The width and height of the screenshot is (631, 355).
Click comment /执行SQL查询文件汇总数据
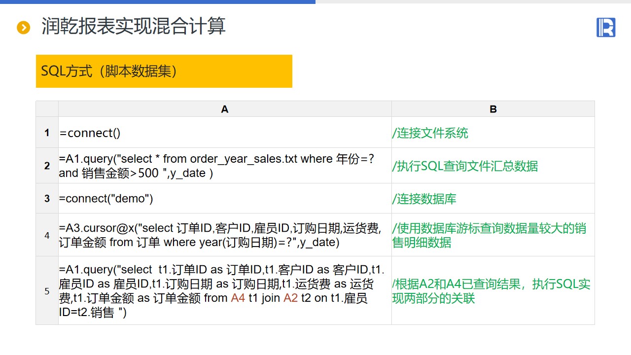[465, 166]
